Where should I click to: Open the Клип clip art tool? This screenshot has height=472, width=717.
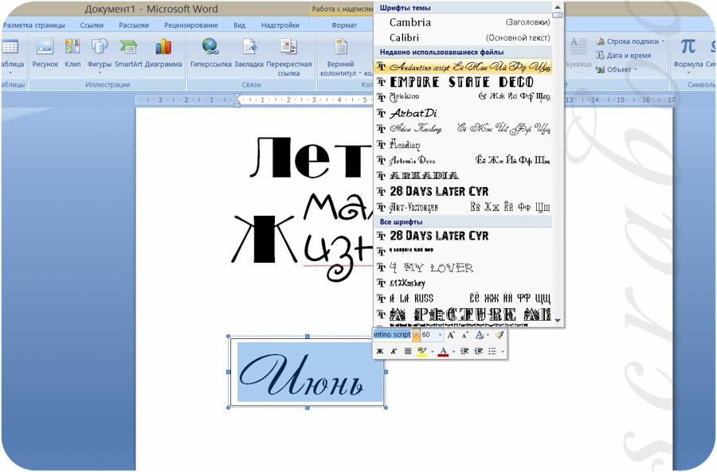coord(72,53)
